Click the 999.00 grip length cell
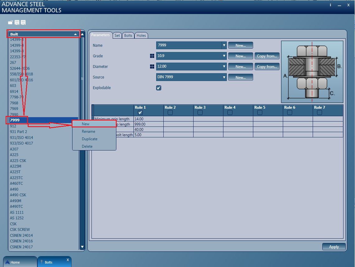Image resolution: width=355 pixels, height=267 pixels. pyautogui.click(x=148, y=124)
